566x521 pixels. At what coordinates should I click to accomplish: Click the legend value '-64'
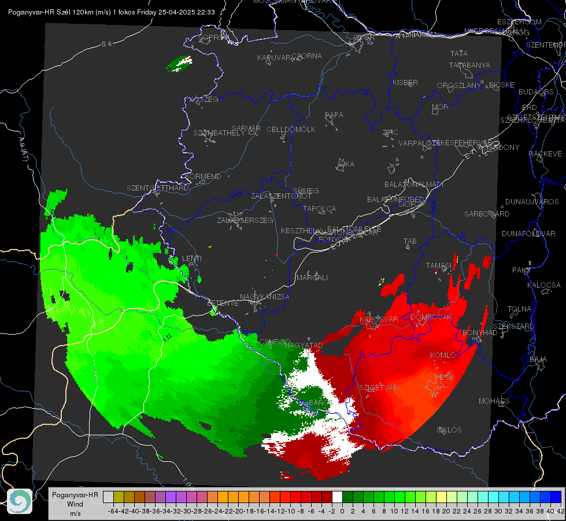coord(113,511)
